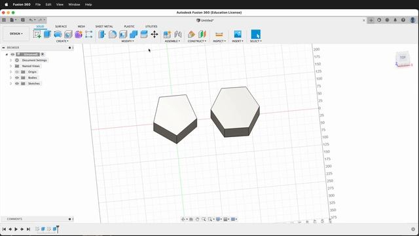Screen dimensions: 419x236
Task: Expand the Origin node
Action: [10, 72]
